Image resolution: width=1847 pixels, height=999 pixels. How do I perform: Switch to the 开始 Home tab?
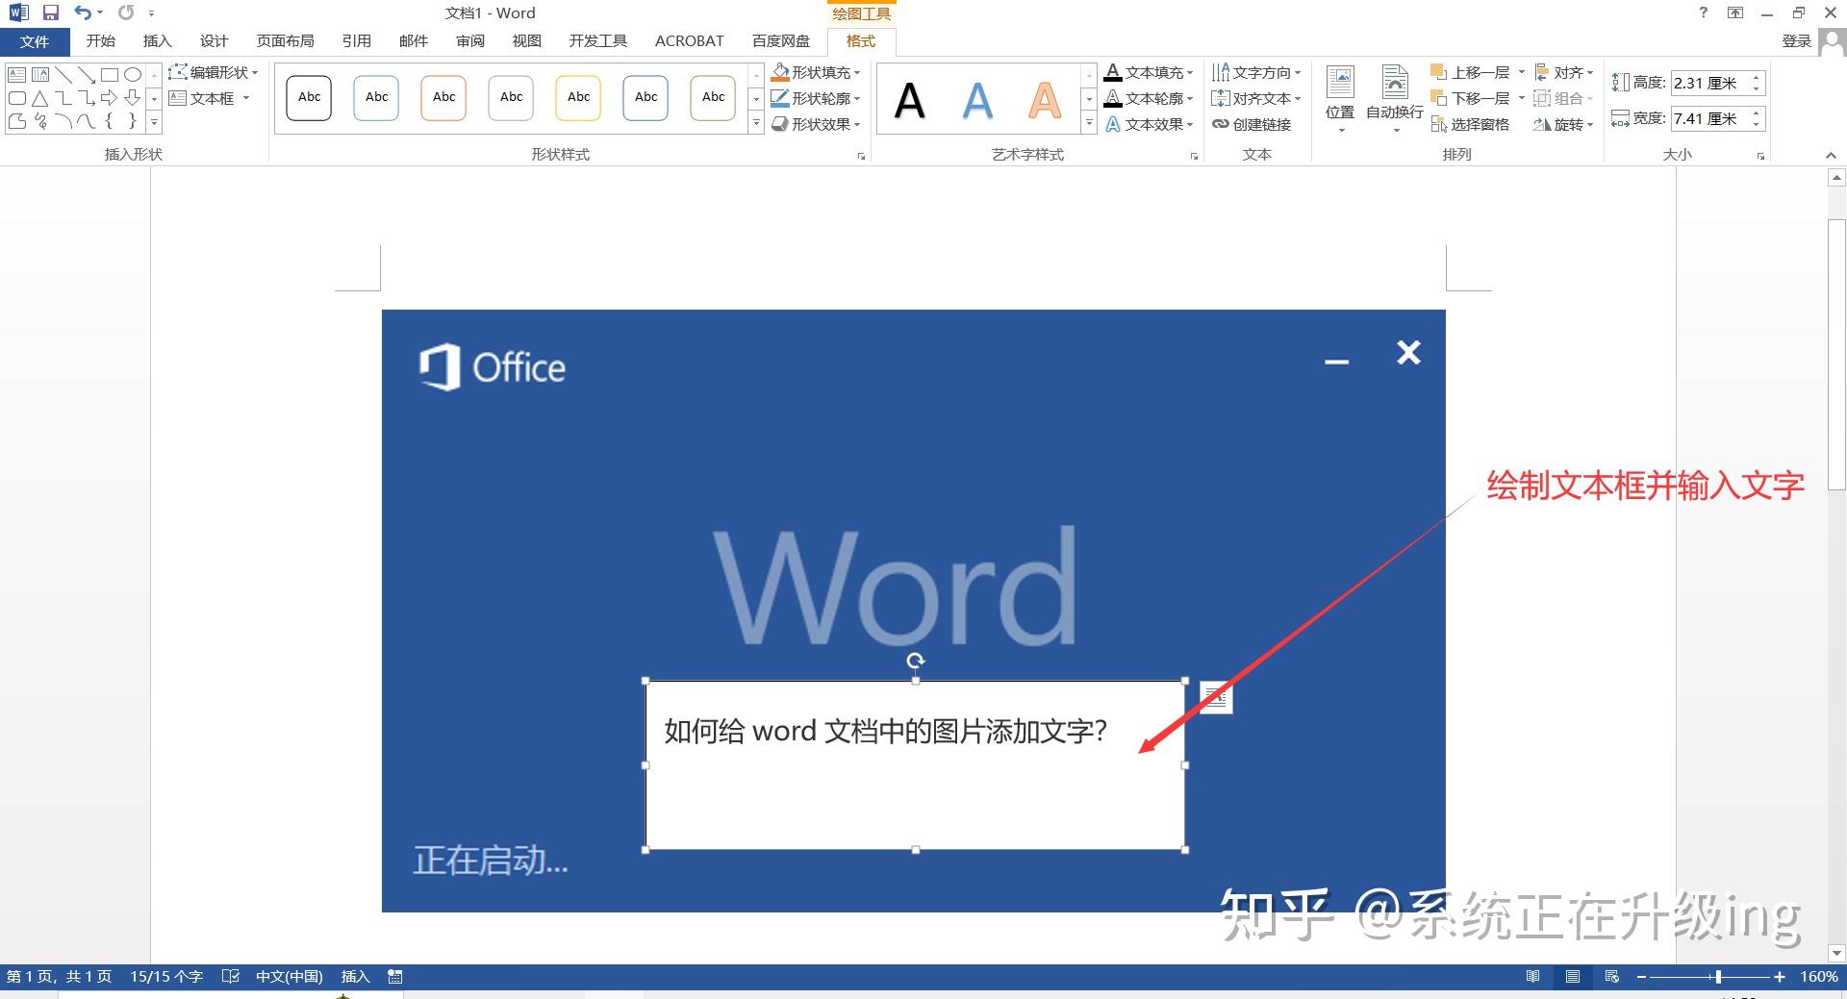(x=100, y=41)
